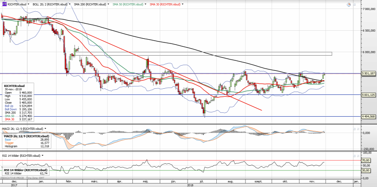Screen dimensions: 377x187
Task: Open the RICHTER:xbud series dropdown arrow
Action: (x=29, y=4)
